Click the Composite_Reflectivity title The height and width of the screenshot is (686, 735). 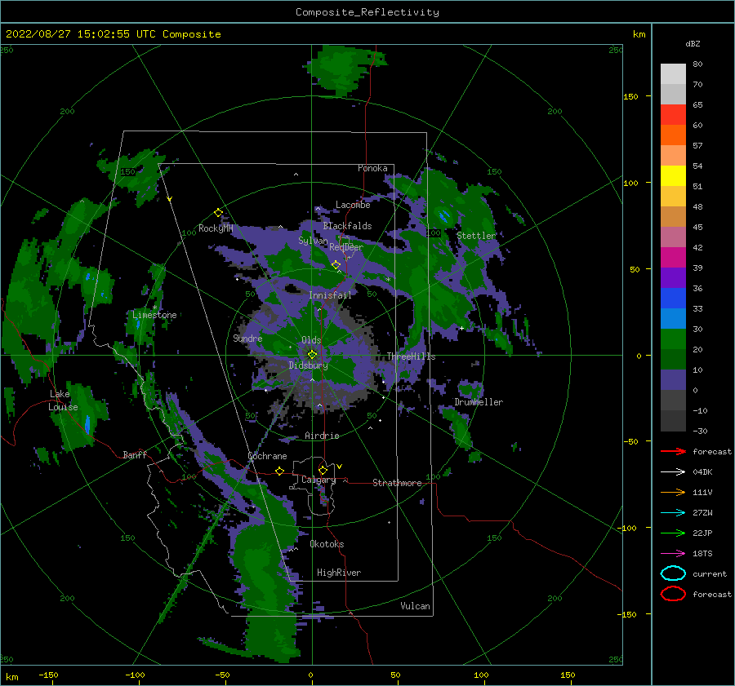(x=367, y=12)
